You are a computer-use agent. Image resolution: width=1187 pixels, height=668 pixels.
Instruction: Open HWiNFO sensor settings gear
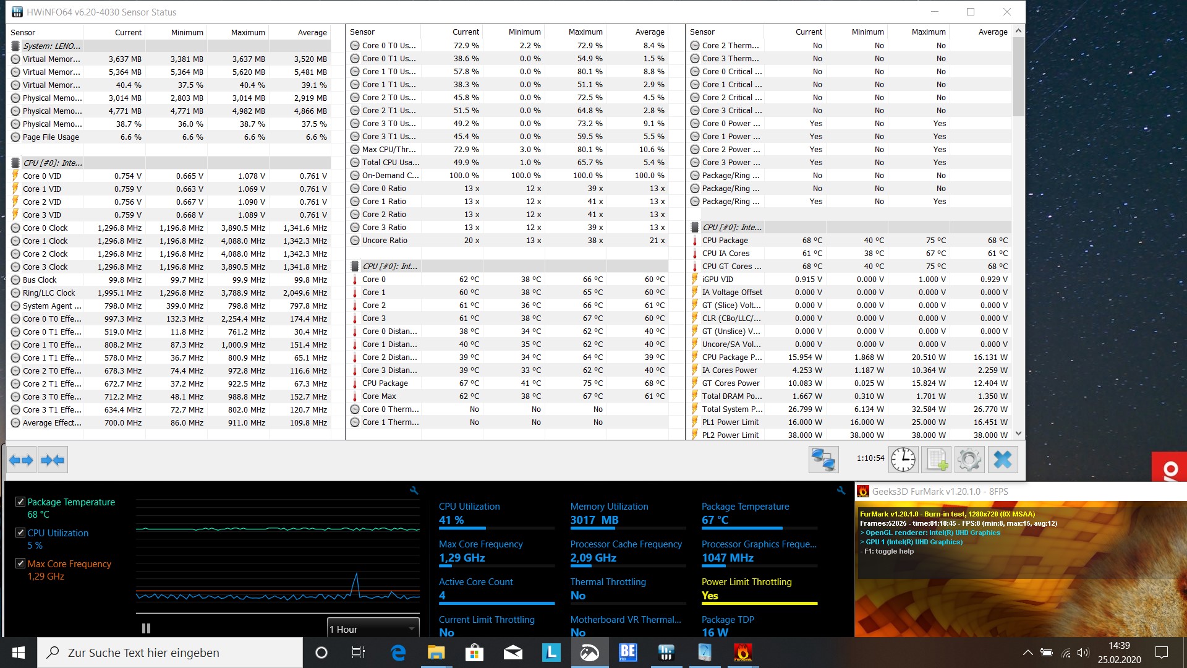coord(969,460)
